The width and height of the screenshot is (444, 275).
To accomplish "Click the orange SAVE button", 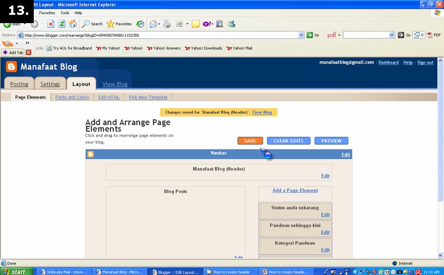I will coord(250,141).
